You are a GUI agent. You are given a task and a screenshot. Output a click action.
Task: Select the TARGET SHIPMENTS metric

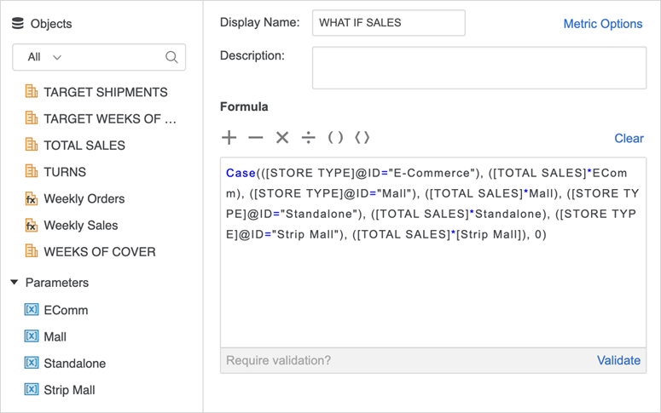(105, 92)
